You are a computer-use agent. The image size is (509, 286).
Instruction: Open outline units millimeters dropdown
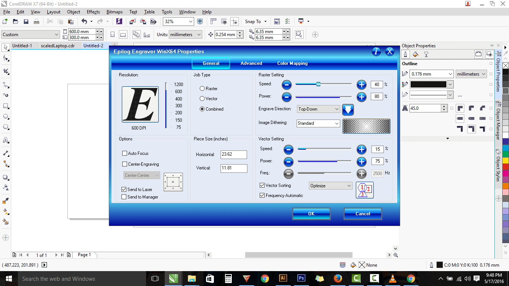pos(471,74)
